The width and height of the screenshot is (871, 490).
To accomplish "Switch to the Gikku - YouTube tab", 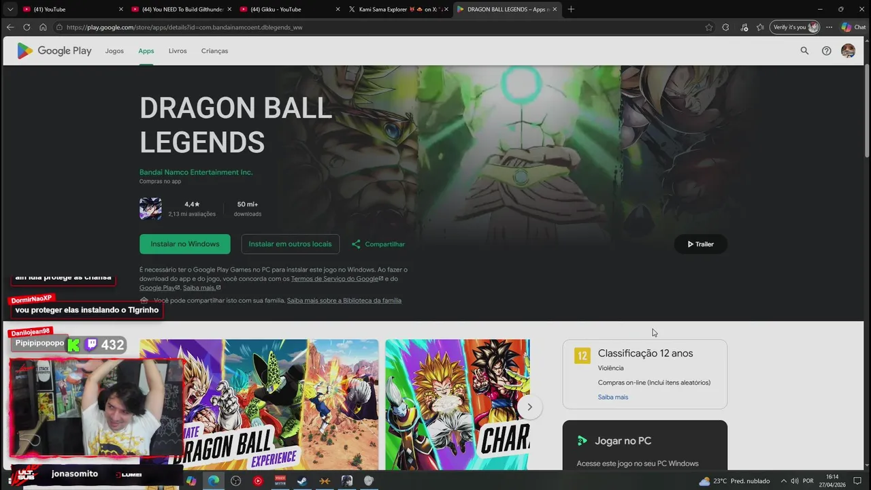I will 289,10.
